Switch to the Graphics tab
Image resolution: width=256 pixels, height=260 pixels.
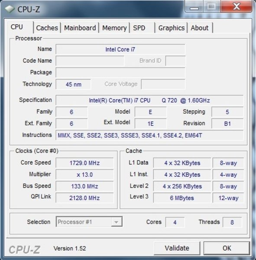[172, 28]
